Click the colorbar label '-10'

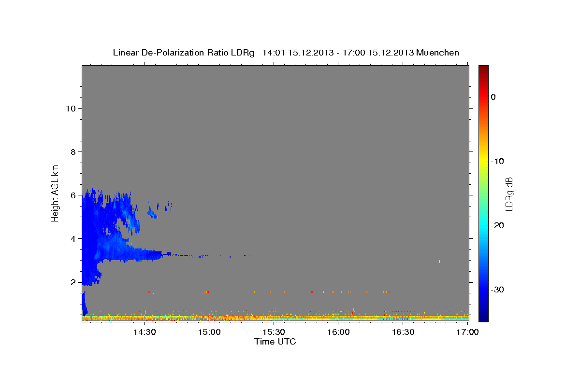coord(497,161)
